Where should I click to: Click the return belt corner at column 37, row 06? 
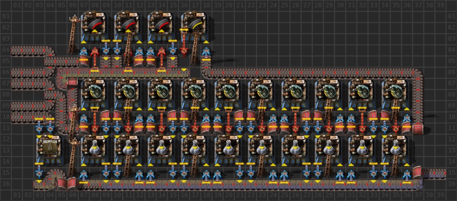418,74
